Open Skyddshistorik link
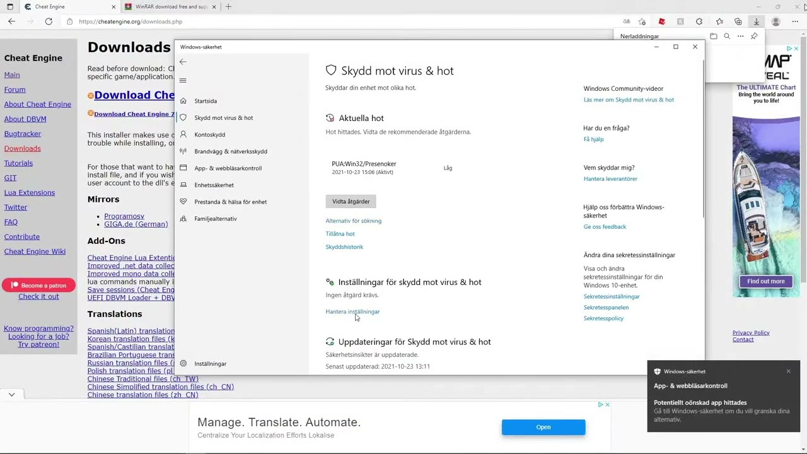 tap(344, 247)
